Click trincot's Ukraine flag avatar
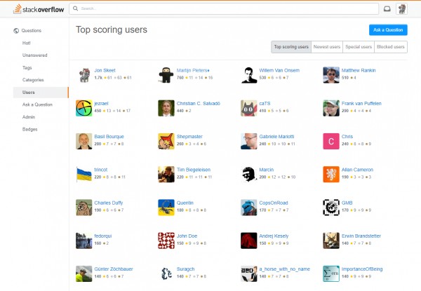The height and width of the screenshot is (291, 421). 83,173
